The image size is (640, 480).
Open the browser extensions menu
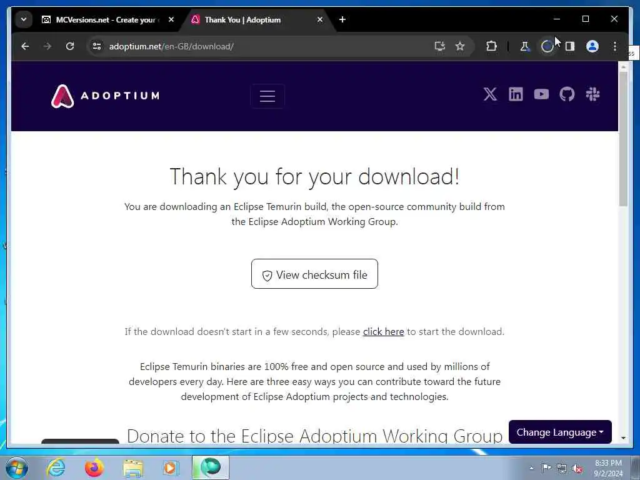click(x=491, y=46)
